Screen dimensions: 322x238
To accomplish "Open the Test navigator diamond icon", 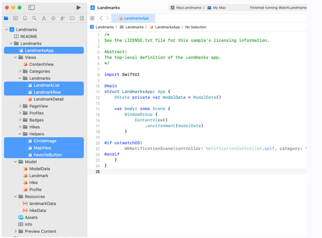I will [x=53, y=18].
